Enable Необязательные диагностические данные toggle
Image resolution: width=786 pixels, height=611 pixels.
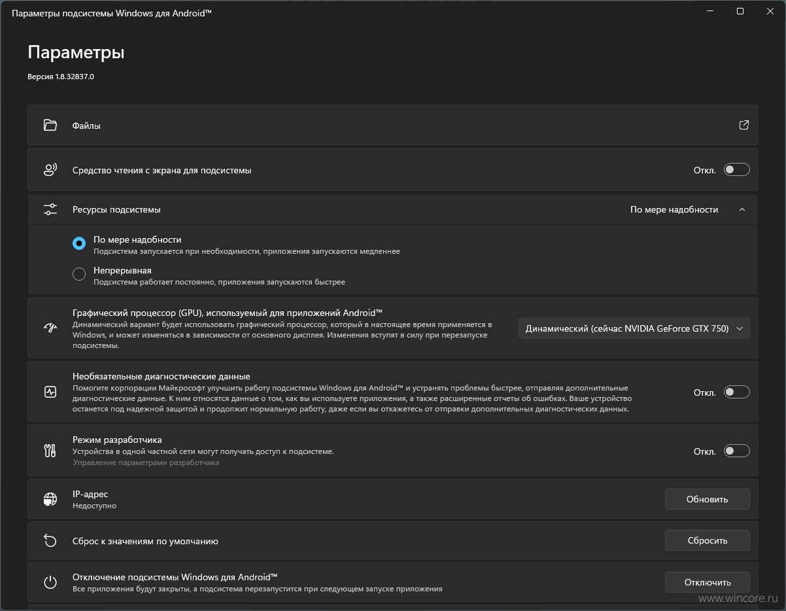[736, 393]
